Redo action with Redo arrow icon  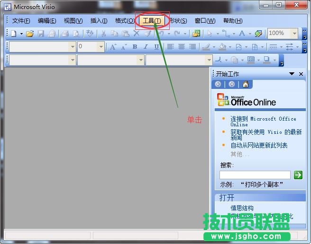pos(177,34)
